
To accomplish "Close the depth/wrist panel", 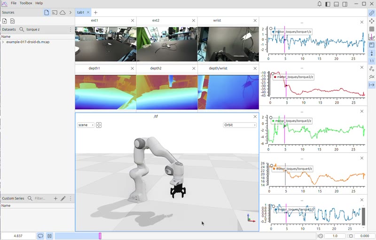I will pos(255,68).
